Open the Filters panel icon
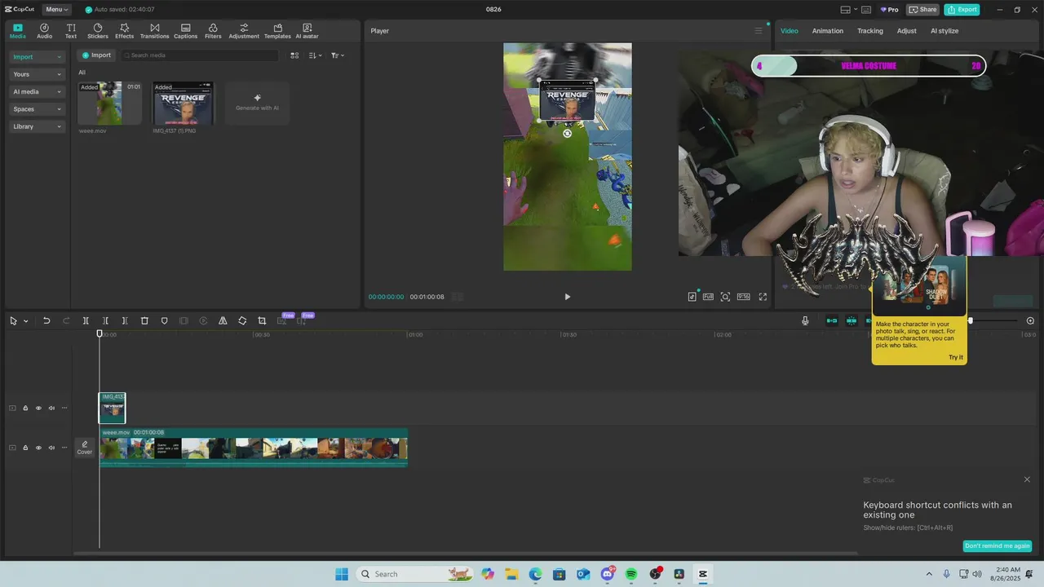1044x587 pixels. click(x=213, y=31)
